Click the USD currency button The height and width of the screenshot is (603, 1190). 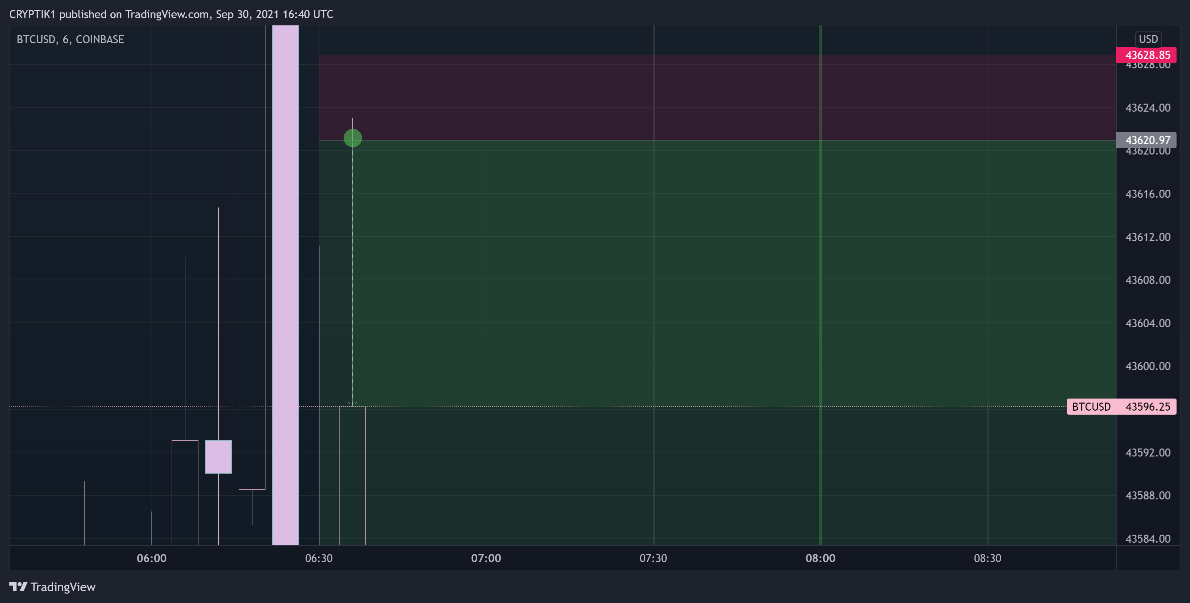1148,39
